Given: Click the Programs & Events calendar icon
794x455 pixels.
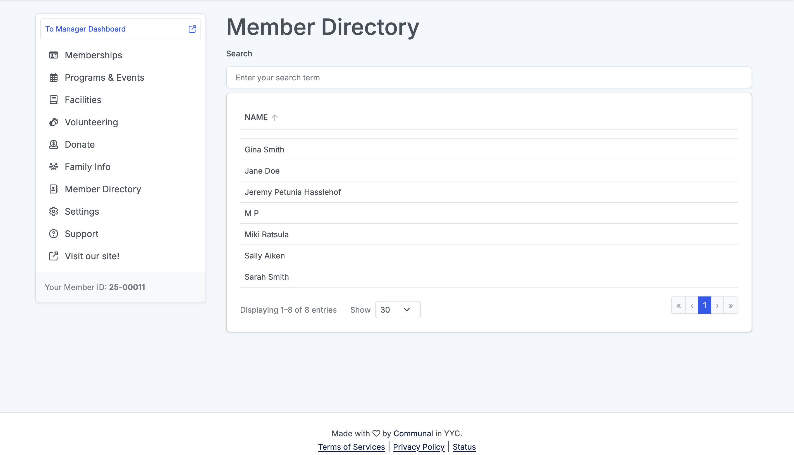Looking at the screenshot, I should (53, 78).
